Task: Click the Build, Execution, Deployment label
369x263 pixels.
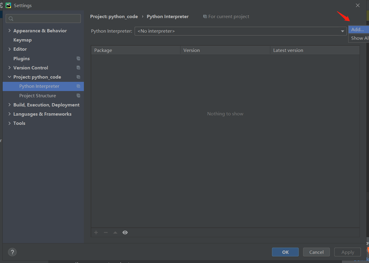Action: pyautogui.click(x=46, y=105)
